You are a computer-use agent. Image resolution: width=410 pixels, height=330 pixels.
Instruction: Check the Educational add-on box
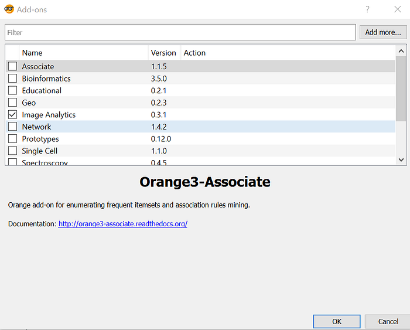(x=12, y=90)
